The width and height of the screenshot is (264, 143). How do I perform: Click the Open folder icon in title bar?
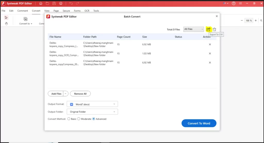pyautogui.click(x=47, y=3)
